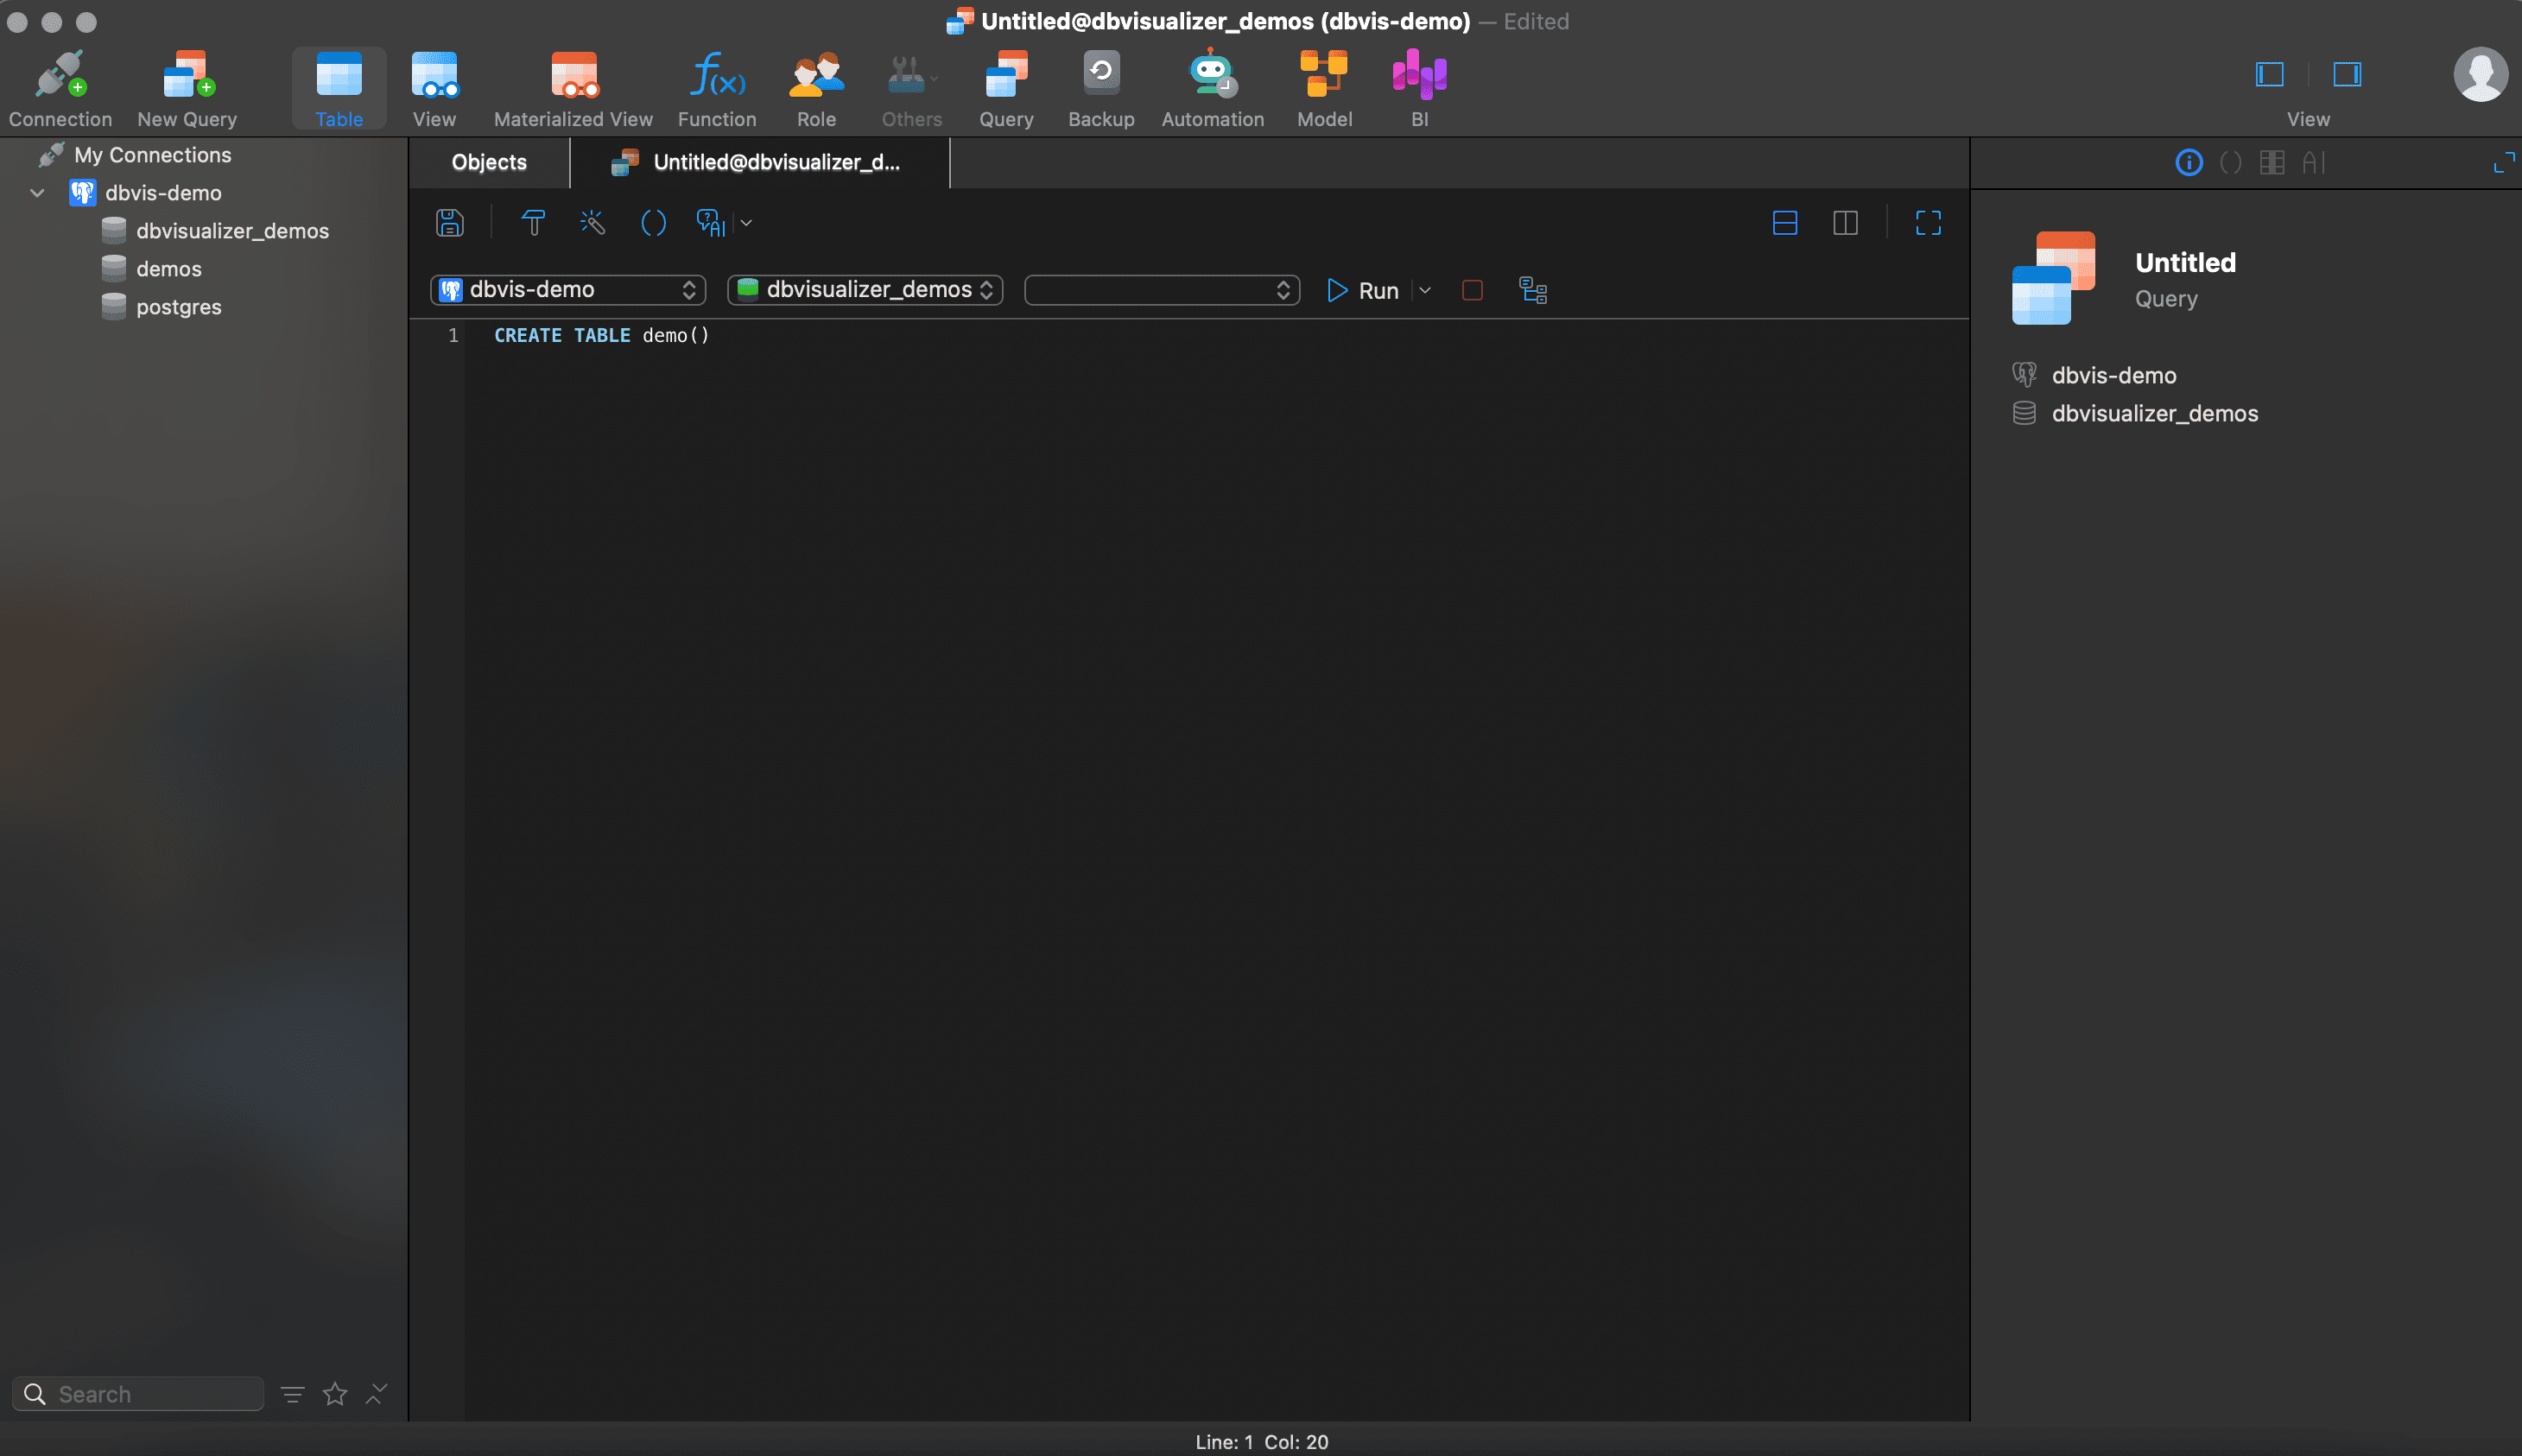Click the Save query icon
This screenshot has height=1456, width=2522.
pos(450,222)
